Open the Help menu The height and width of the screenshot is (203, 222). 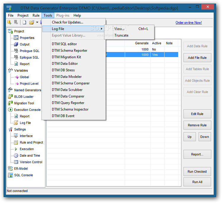77,15
